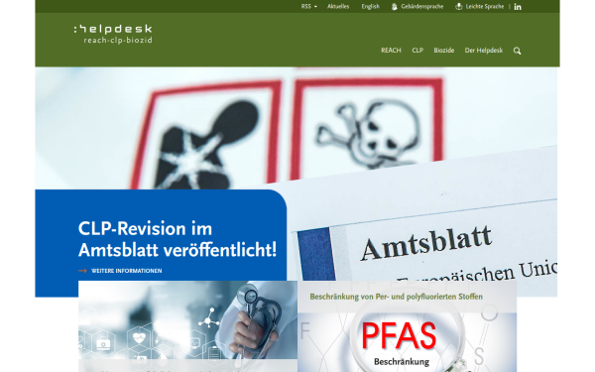This screenshot has height=372, width=595.
Task: Switch language to English
Action: [x=370, y=7]
